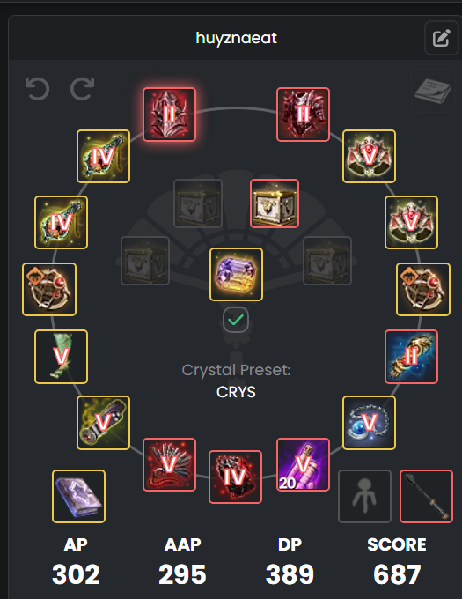Screen dimensions: 462x599
Task: Select the red feather fan sub-weapon
Action: coord(169,464)
